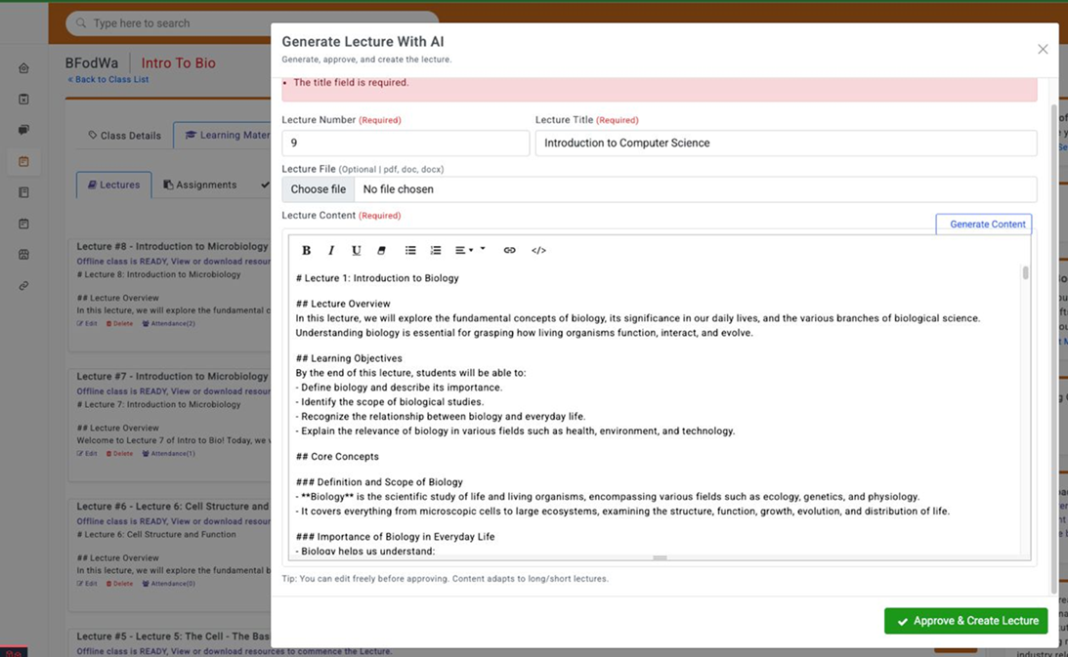Open the paragraph alignment dropdown
Viewport: 1068px width, 657px height.
coord(463,251)
